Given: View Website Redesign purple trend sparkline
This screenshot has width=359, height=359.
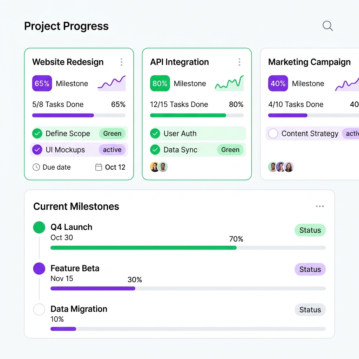Looking at the screenshot, I should 112,83.
